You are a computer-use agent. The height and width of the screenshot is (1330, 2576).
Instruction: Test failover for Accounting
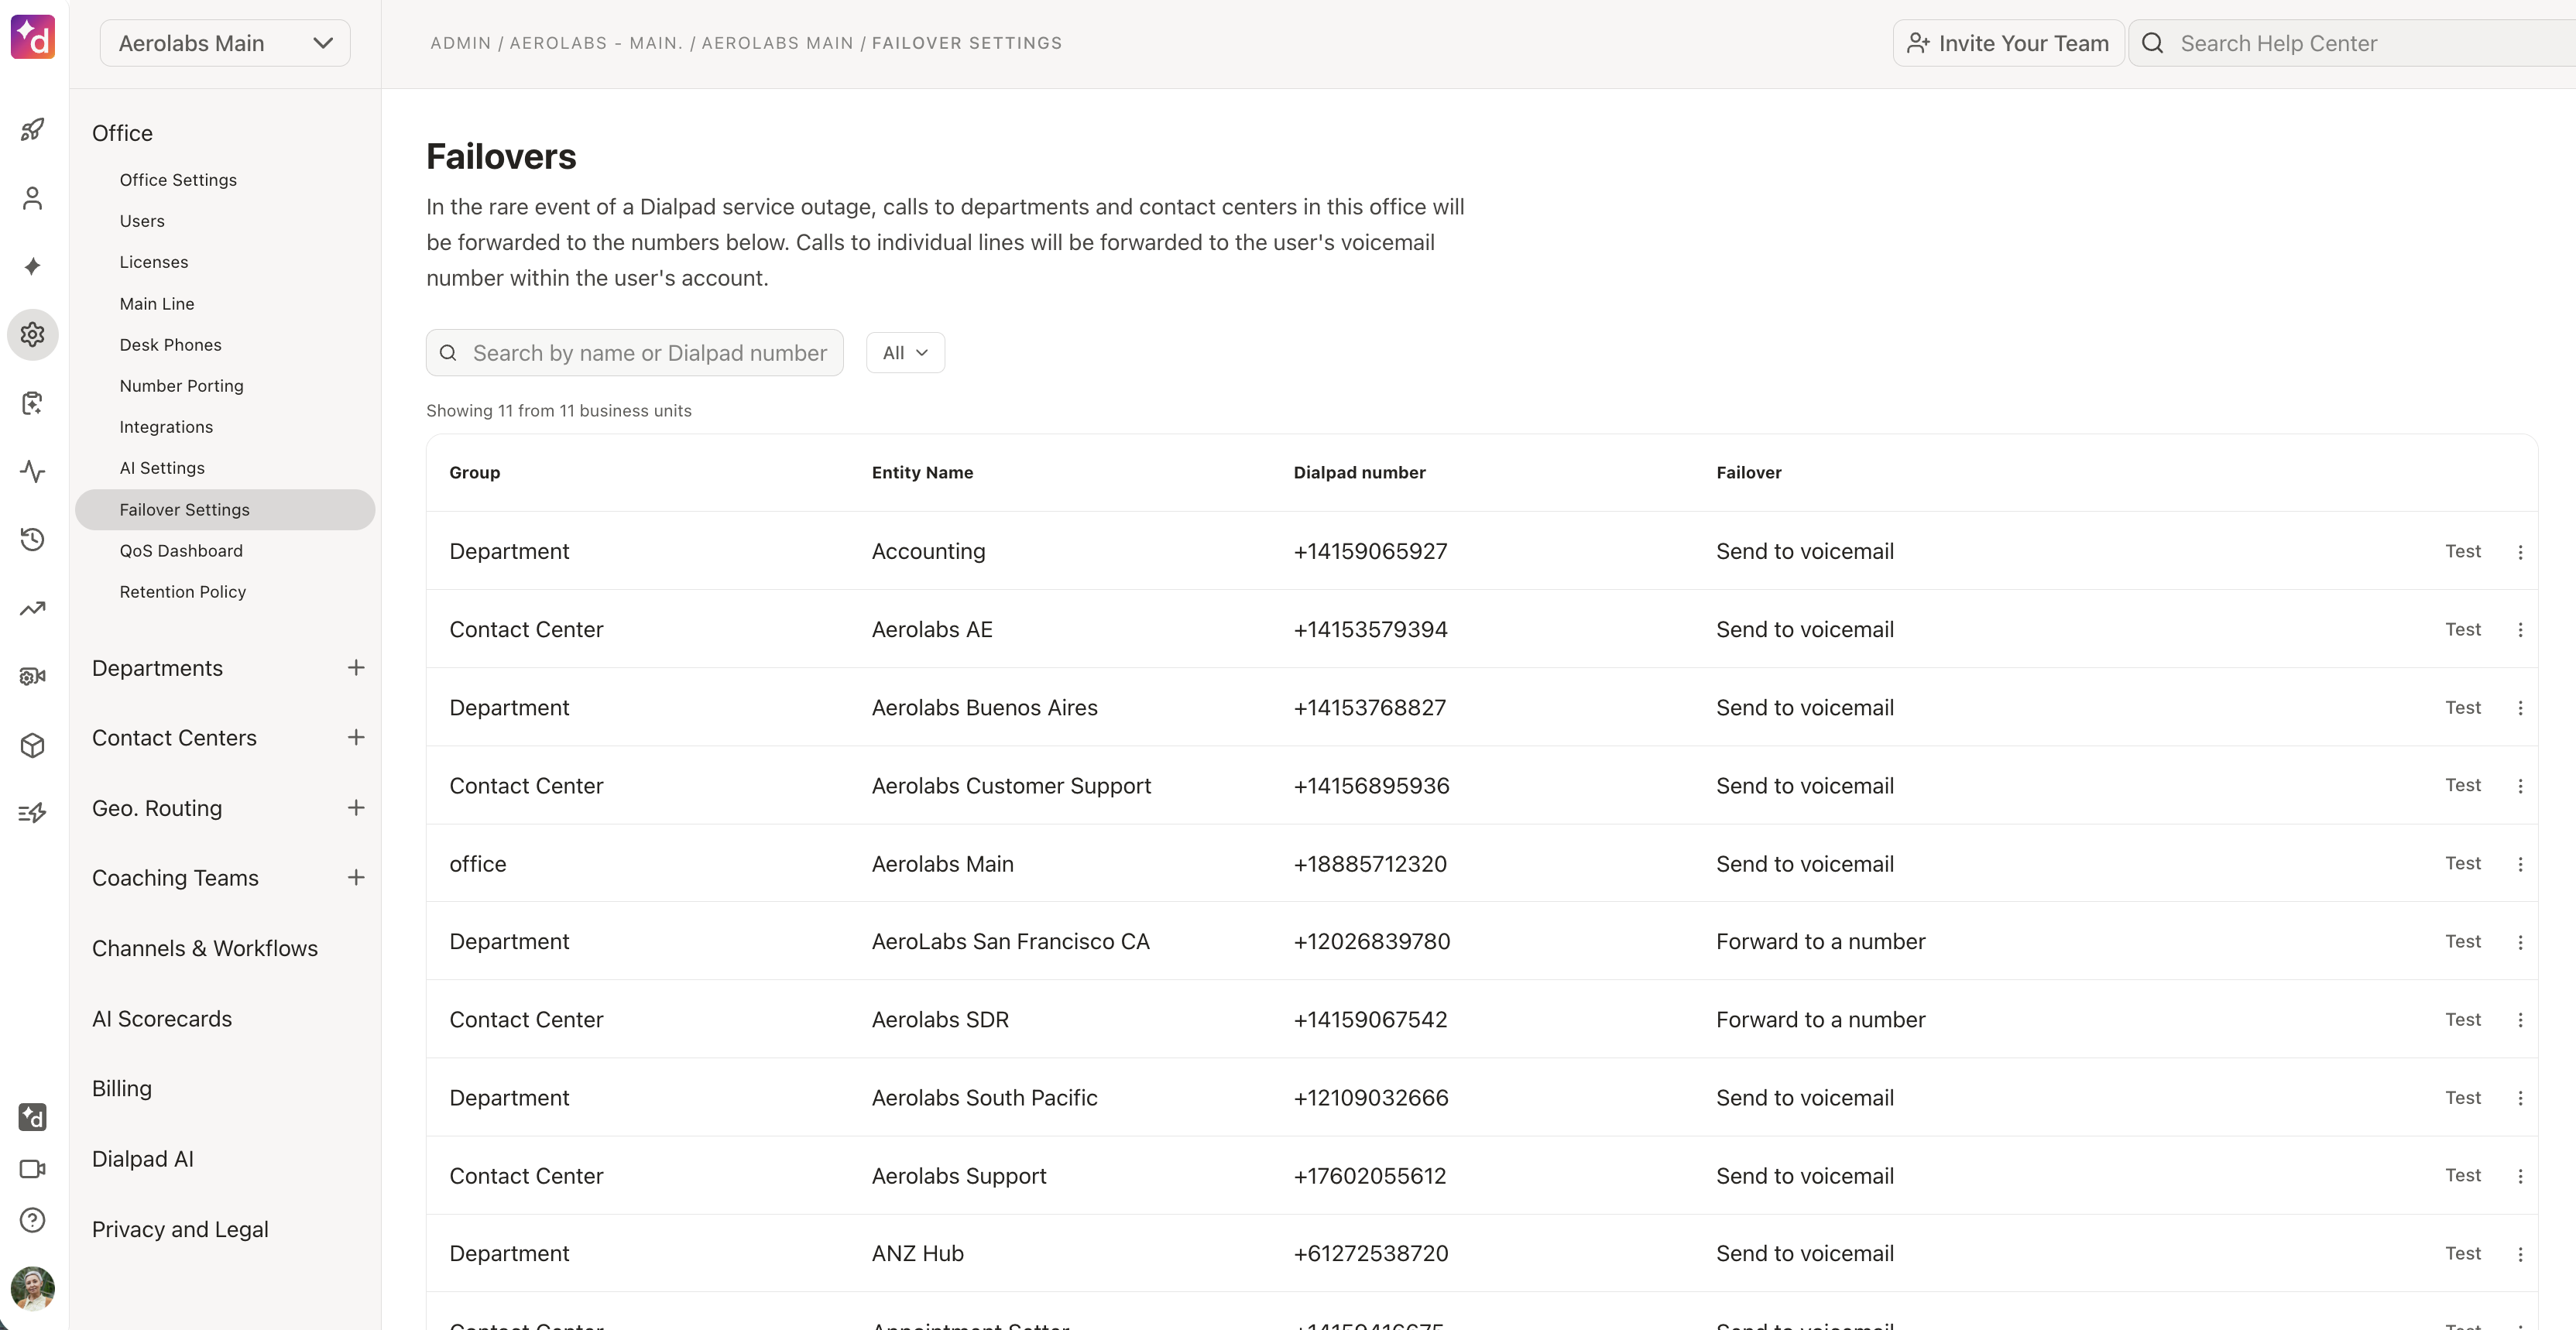tap(2463, 551)
